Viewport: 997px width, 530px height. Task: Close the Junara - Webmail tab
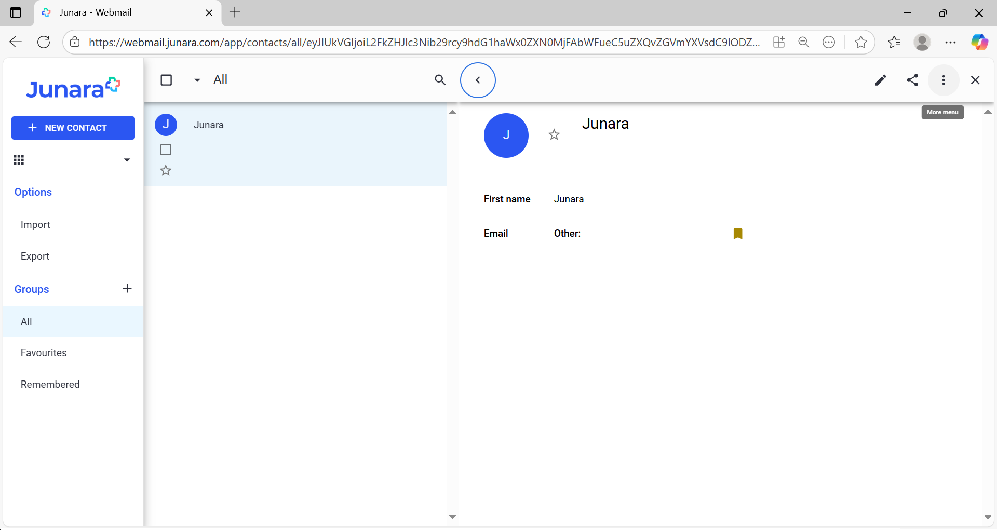209,13
